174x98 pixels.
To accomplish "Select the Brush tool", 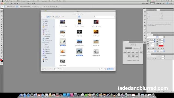I will pyautogui.click(x=2, y=26).
